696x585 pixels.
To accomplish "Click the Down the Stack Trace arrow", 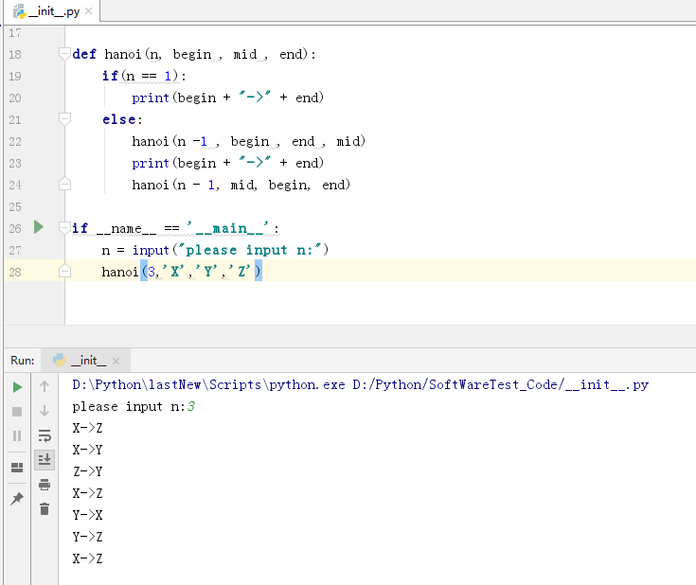I will point(45,411).
